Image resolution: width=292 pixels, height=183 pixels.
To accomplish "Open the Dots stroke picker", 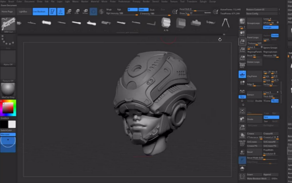I will coord(8,41).
